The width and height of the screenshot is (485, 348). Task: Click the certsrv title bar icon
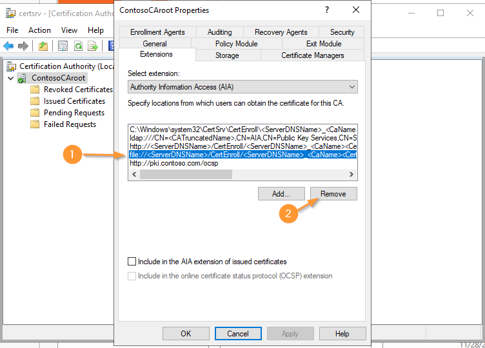(x=10, y=14)
